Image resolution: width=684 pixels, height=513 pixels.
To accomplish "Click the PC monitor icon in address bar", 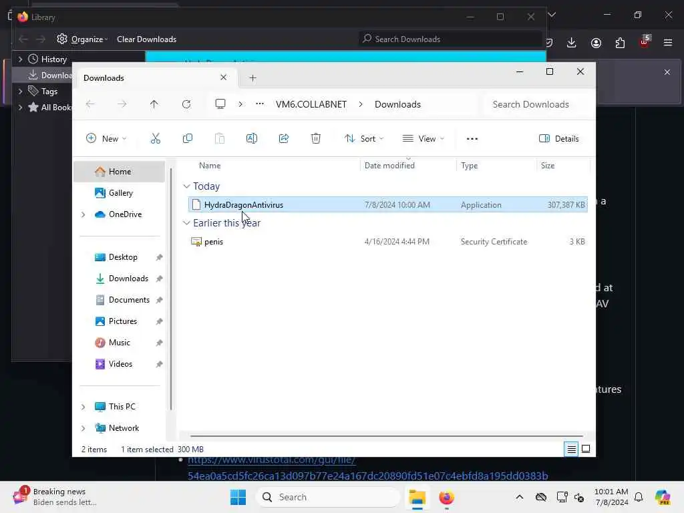I will point(220,104).
